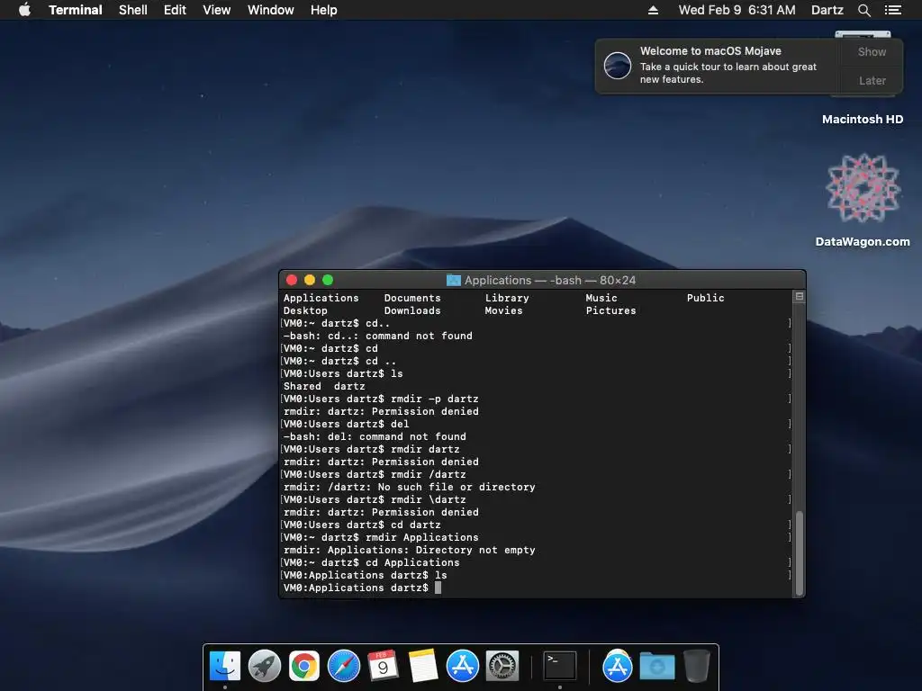Select the DataWagon.com desktop icon
Screen dimensions: 922x691
coord(863,188)
